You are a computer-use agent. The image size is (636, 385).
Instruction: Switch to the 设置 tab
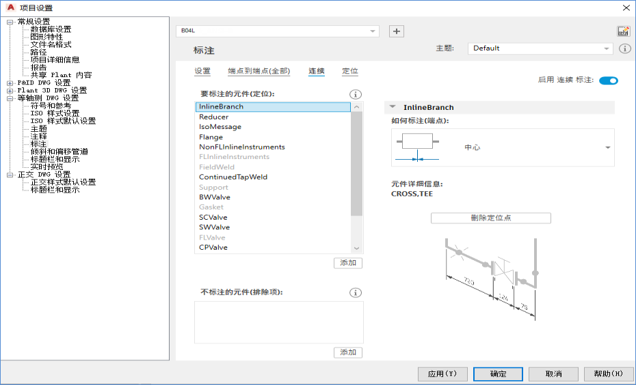[x=202, y=71]
